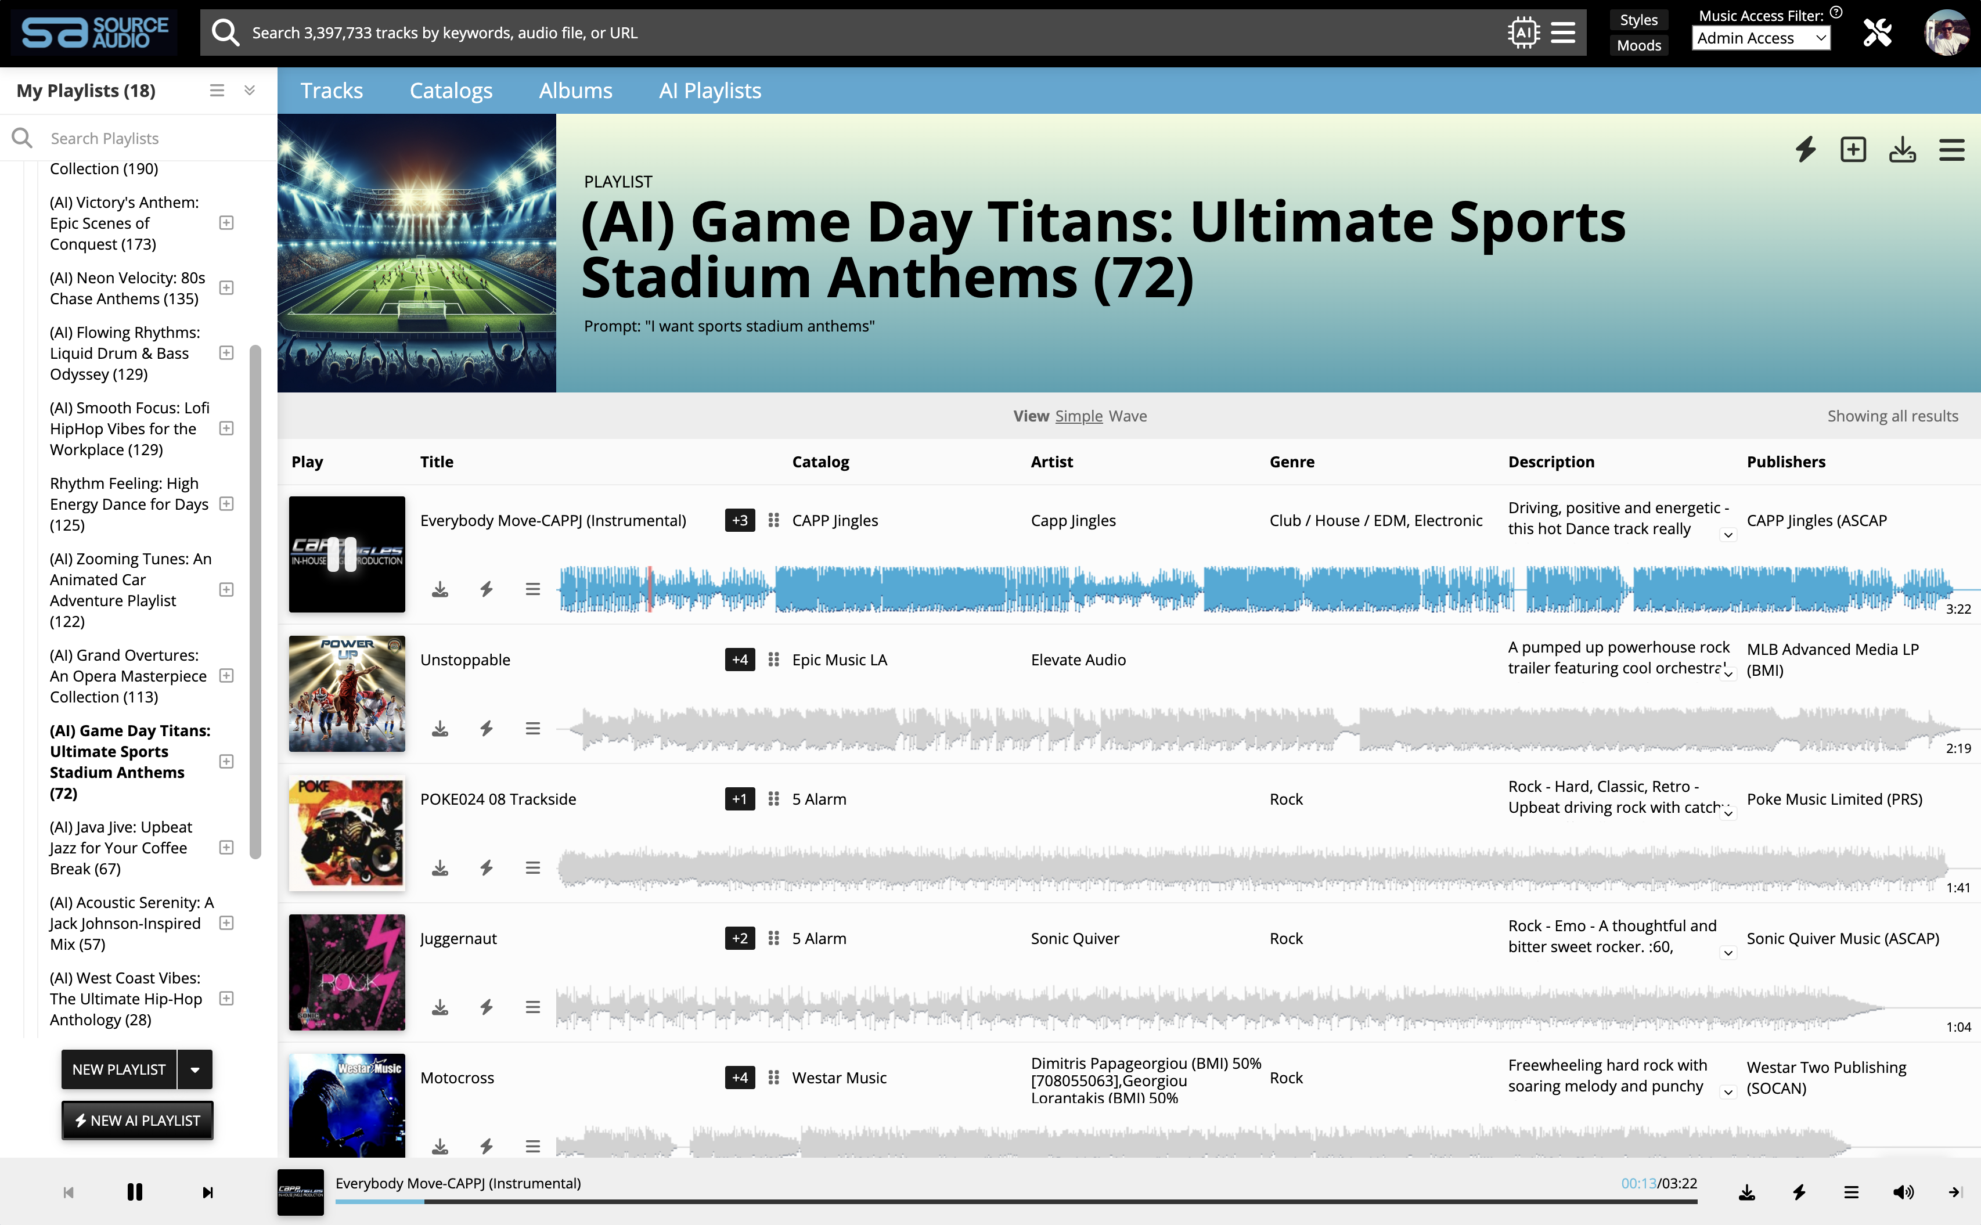Click the AI search chip icon
The image size is (1981, 1225).
[x=1523, y=33]
